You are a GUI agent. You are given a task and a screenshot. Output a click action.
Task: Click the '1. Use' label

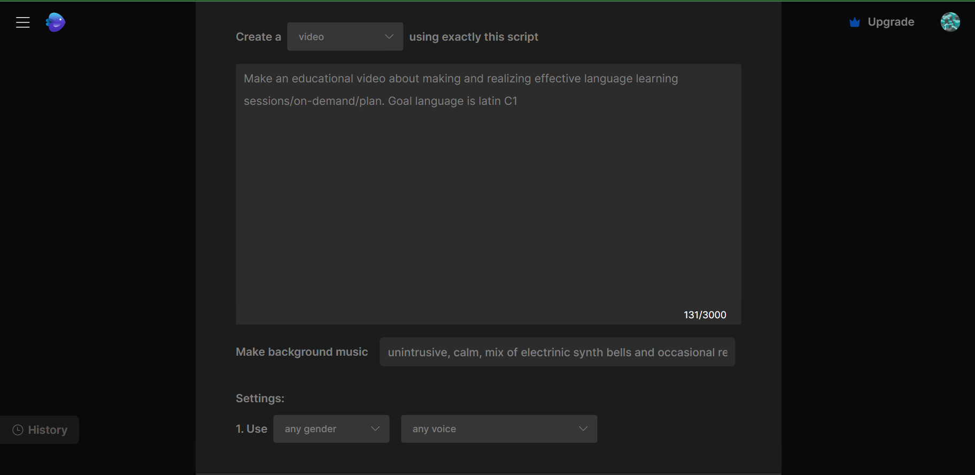tap(252, 429)
